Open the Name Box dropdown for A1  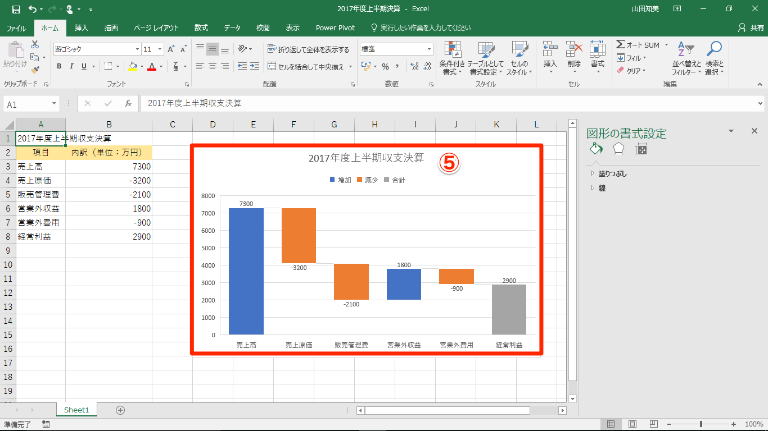pyautogui.click(x=55, y=104)
